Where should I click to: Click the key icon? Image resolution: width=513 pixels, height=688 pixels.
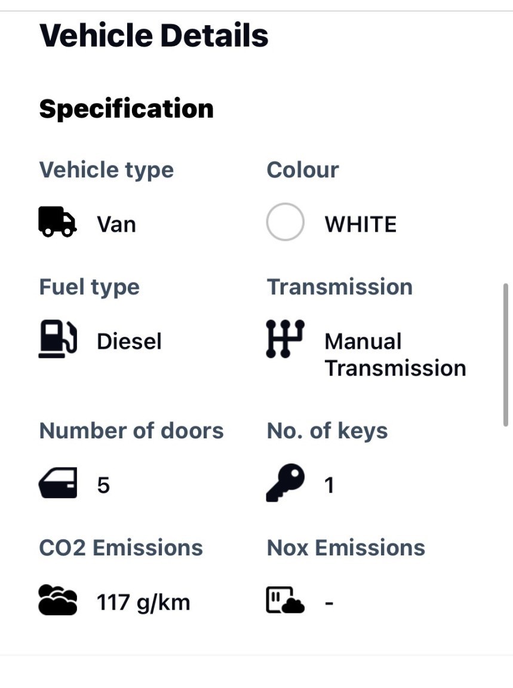pyautogui.click(x=285, y=483)
